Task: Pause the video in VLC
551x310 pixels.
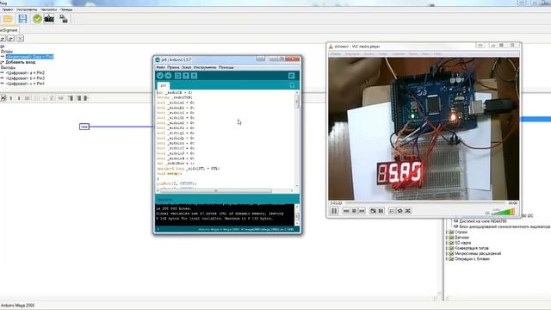Action: (334, 210)
